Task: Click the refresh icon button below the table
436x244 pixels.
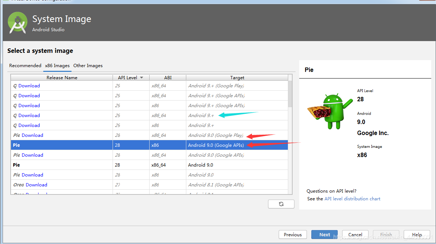Action: pos(281,204)
